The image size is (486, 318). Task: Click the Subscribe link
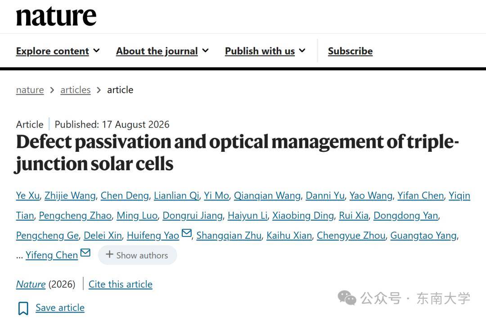coord(350,51)
